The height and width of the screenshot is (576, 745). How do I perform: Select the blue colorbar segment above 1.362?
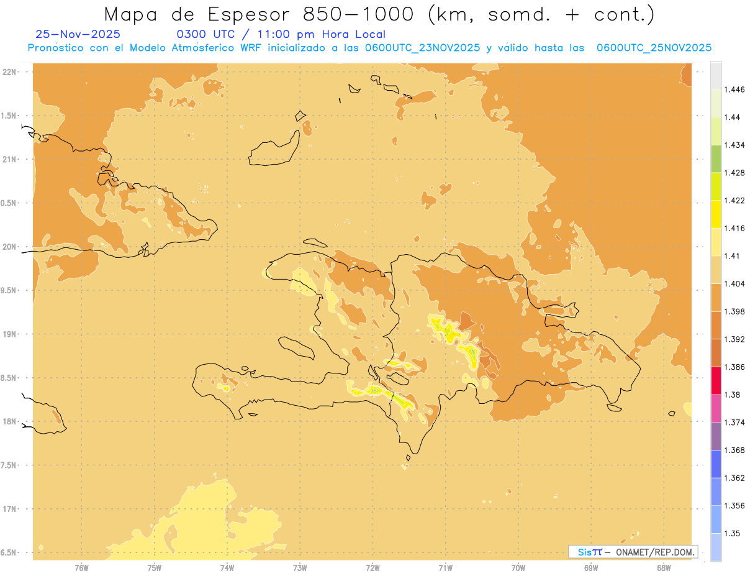(716, 464)
